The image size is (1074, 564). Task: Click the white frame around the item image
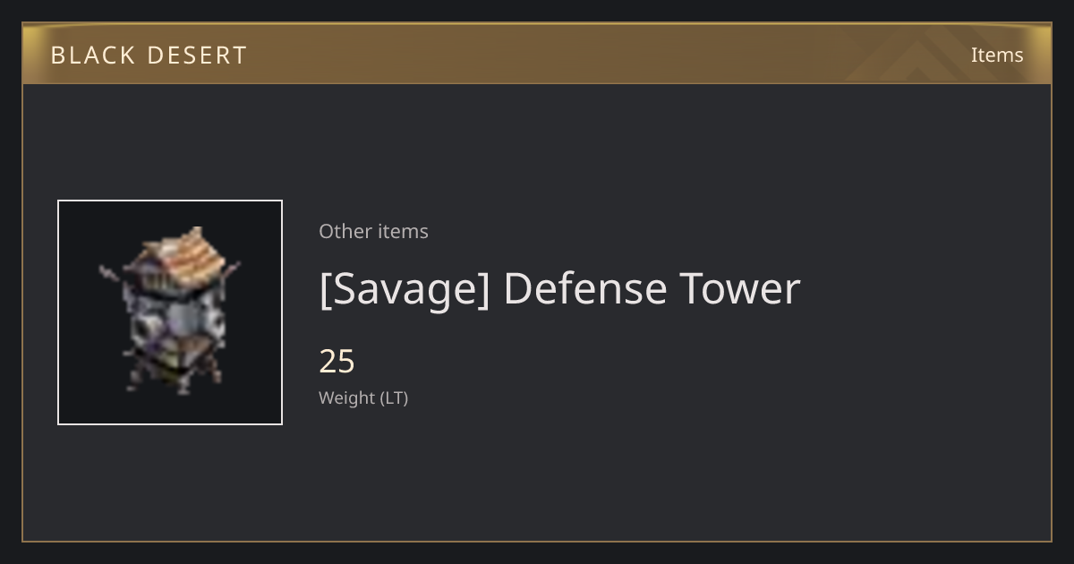point(170,312)
